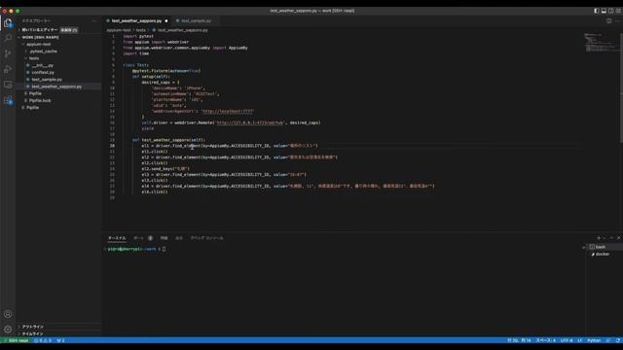Click tests in the breadcrumb path
The width and height of the screenshot is (623, 350).
pyautogui.click(x=140, y=30)
